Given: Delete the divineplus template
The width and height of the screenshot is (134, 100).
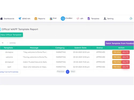Looking at the screenshot, I should 125,52.
